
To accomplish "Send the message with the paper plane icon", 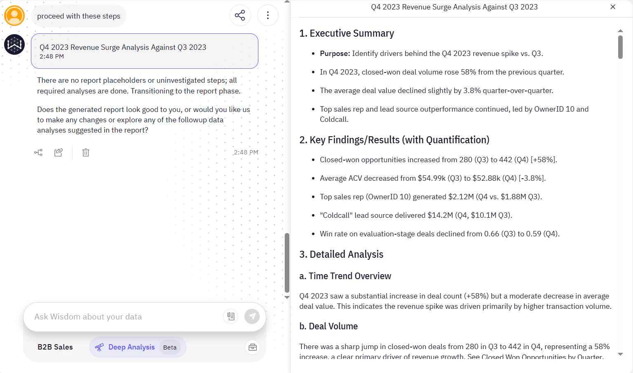I will 252,316.
